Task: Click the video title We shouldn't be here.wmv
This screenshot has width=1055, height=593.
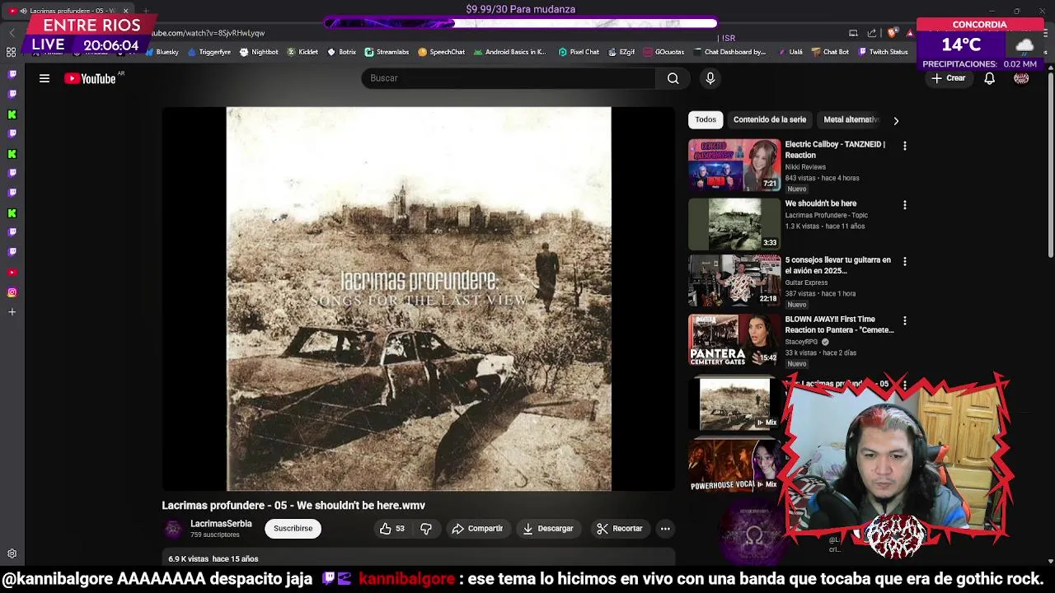Action: pyautogui.click(x=293, y=506)
